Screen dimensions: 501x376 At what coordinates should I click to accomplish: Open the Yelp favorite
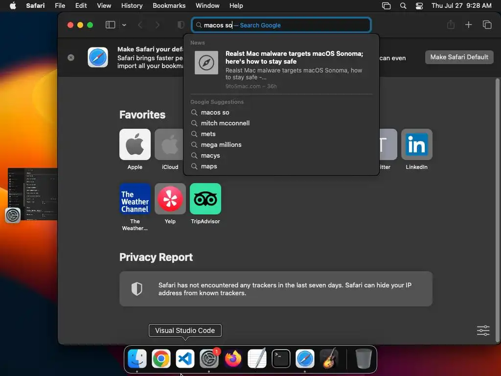[x=170, y=199]
